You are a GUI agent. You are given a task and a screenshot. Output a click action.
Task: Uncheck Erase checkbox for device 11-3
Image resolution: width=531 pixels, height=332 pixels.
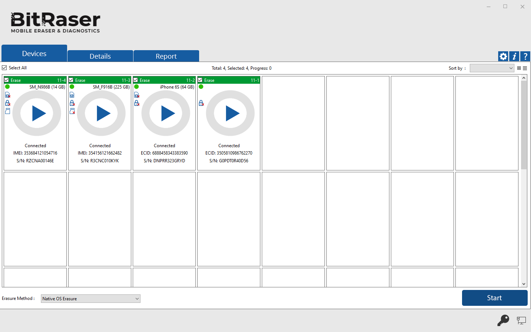tap(71, 80)
